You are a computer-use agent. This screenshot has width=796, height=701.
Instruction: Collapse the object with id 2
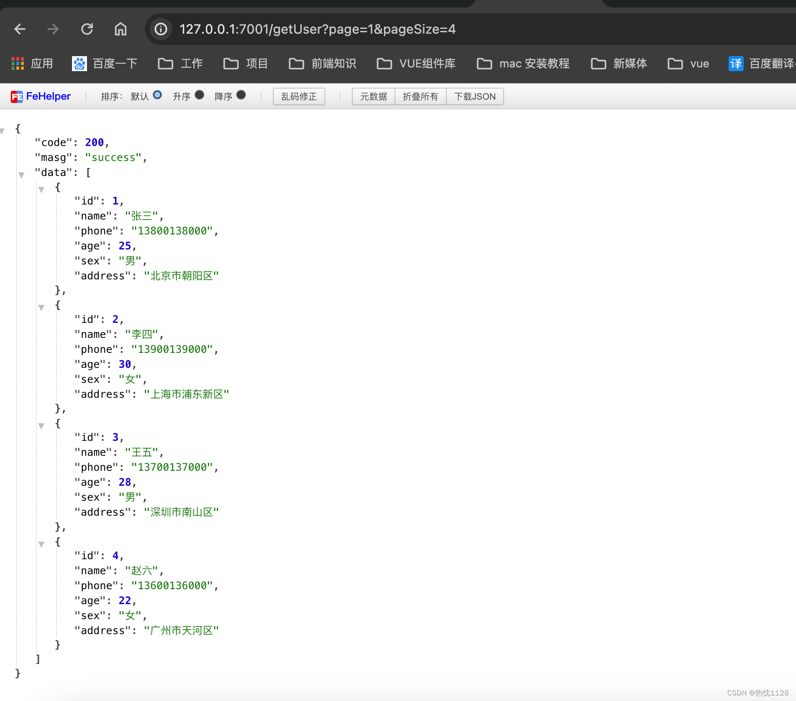click(x=42, y=307)
